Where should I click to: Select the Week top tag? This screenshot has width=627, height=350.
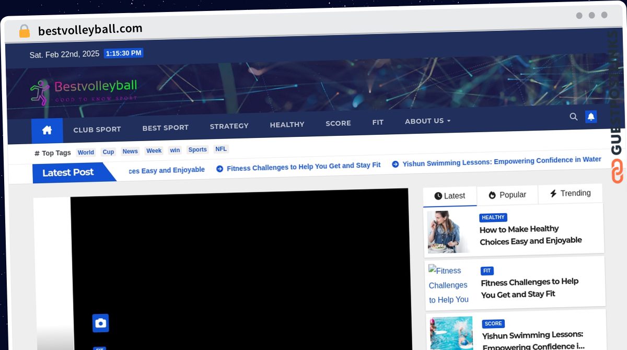154,151
